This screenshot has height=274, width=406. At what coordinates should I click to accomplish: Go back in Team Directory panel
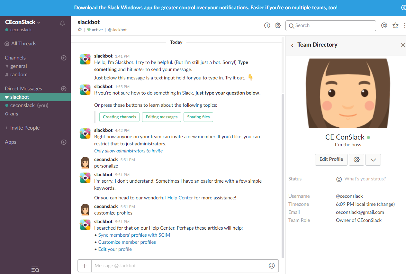coord(292,45)
